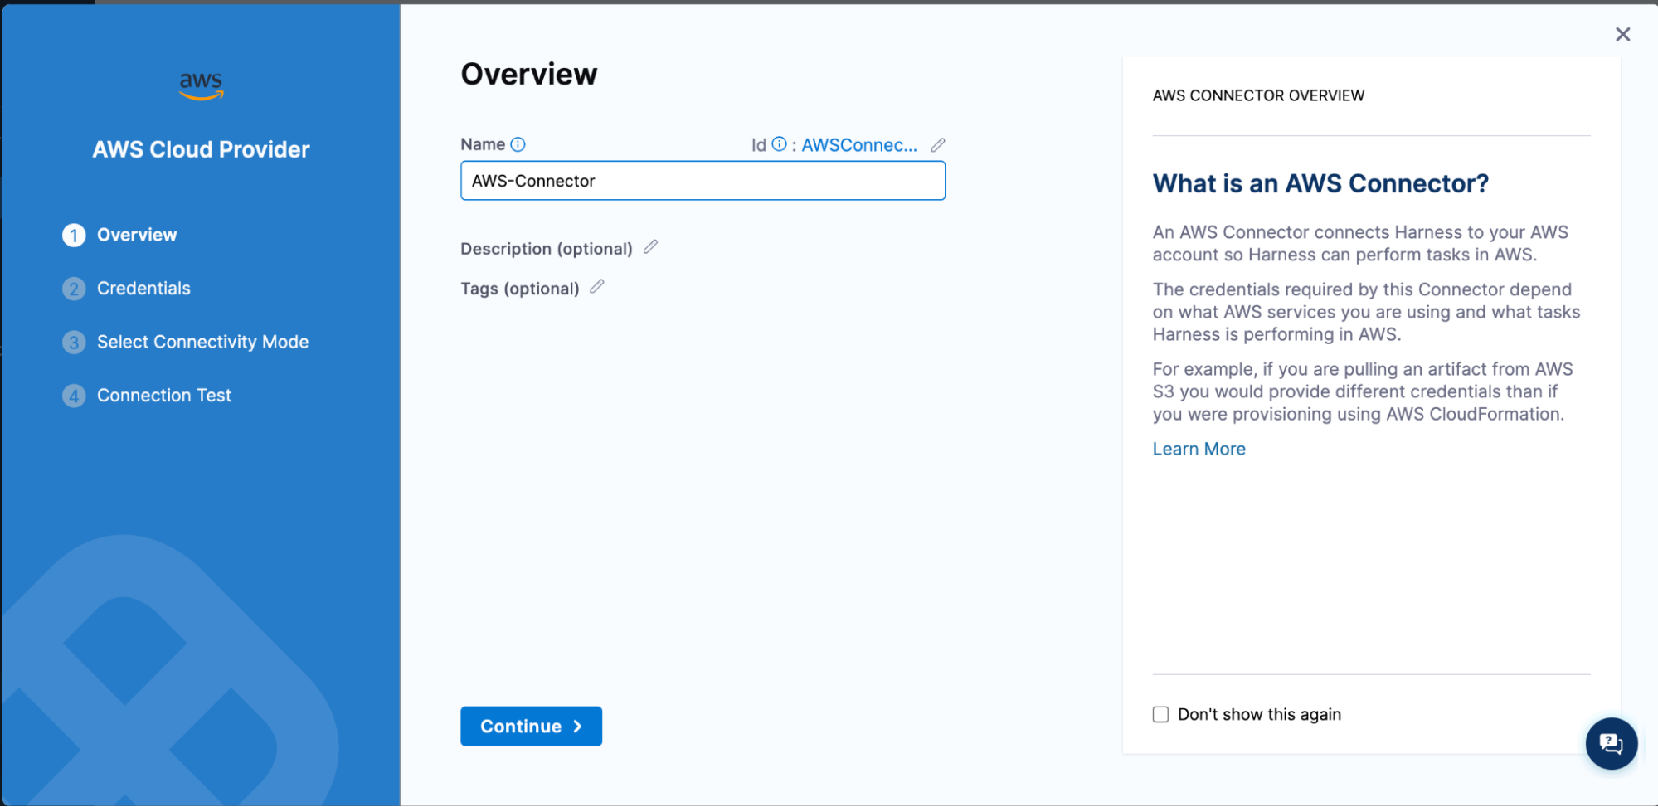Click step 3 circle for Connectivity Mode
Screen dimensions: 1658x807
point(74,343)
